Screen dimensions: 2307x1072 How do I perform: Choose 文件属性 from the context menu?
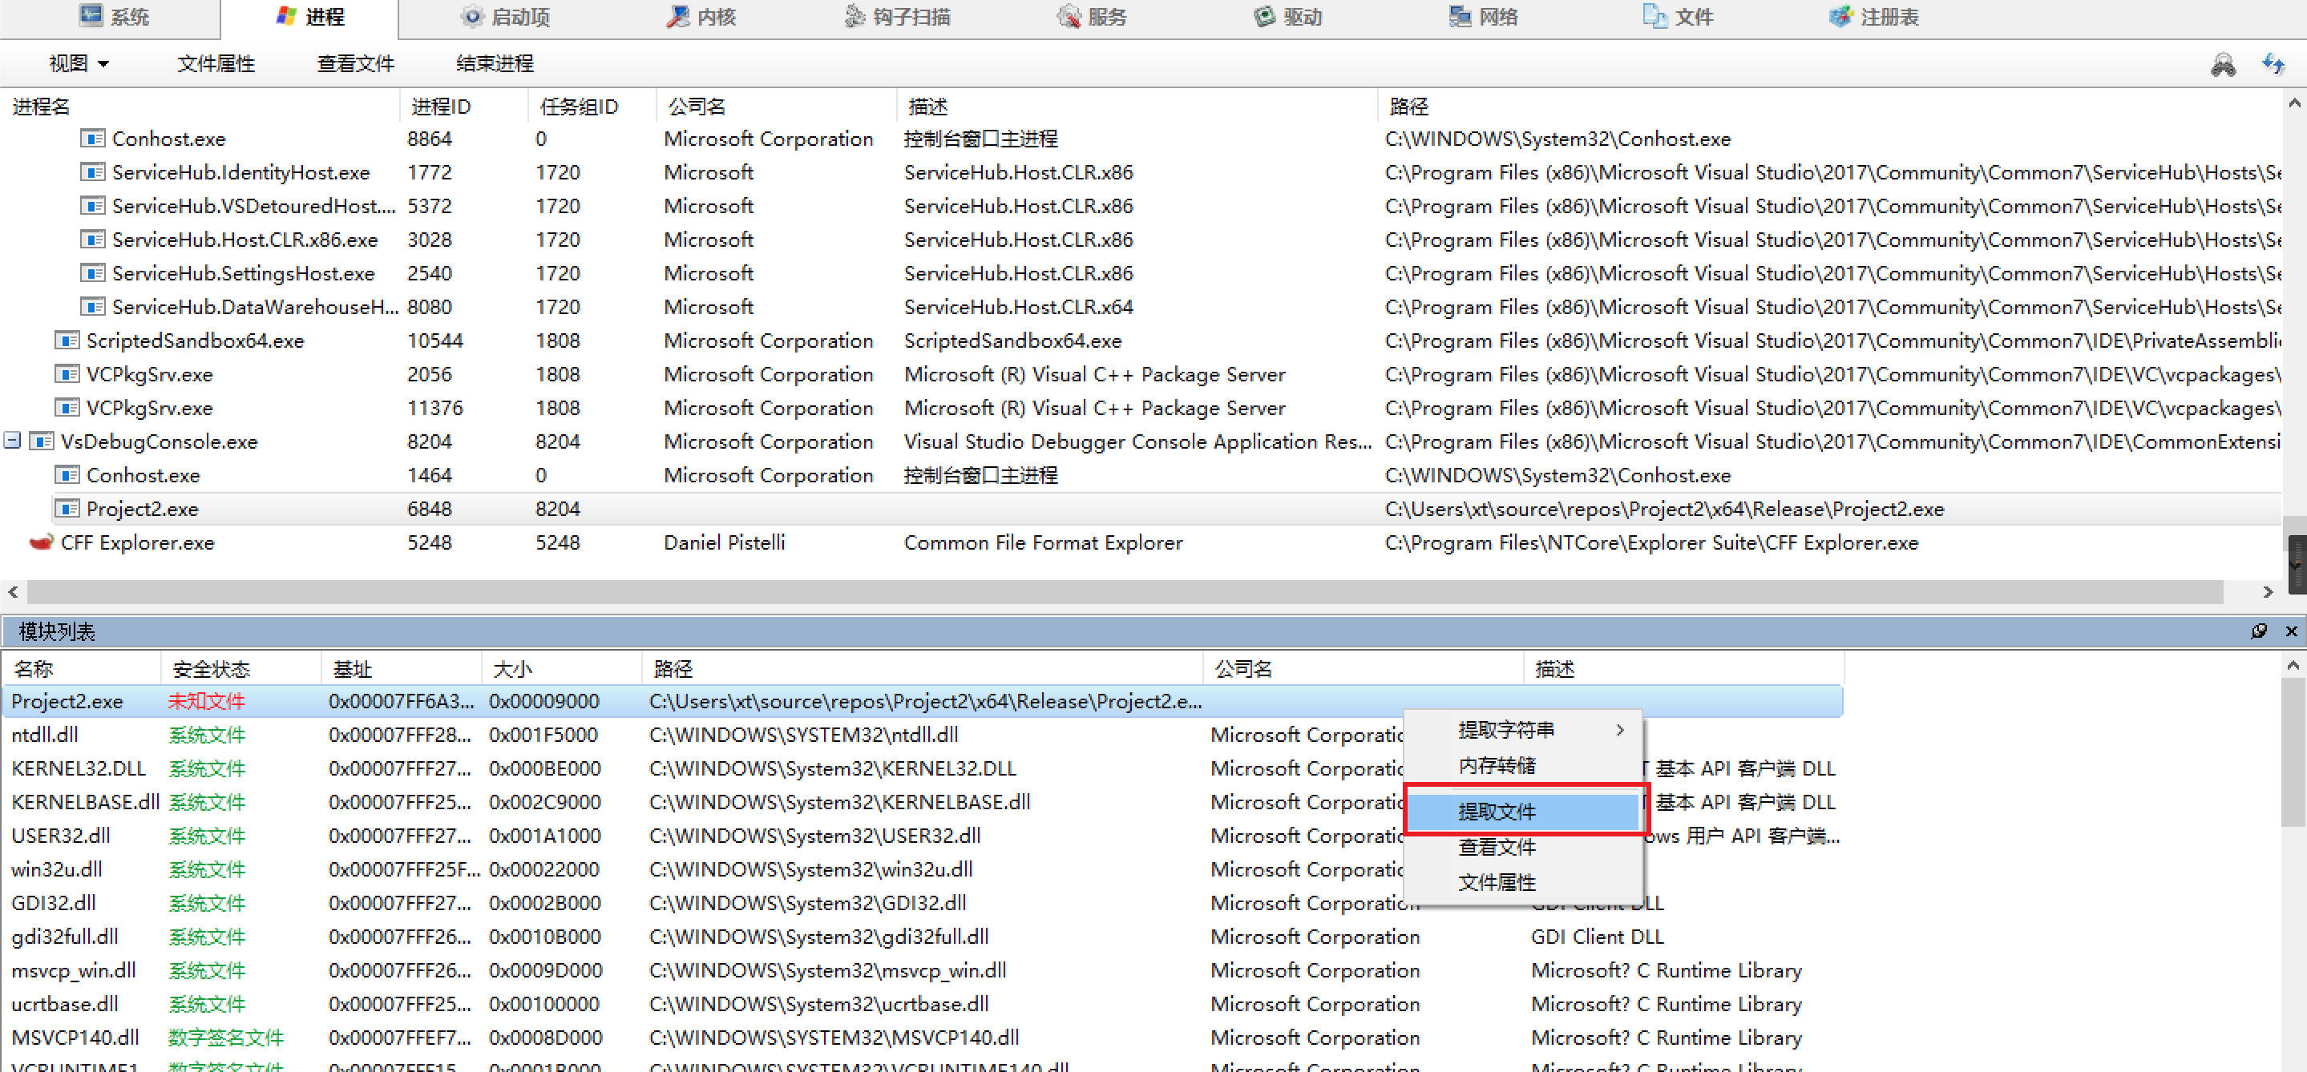pos(1522,882)
